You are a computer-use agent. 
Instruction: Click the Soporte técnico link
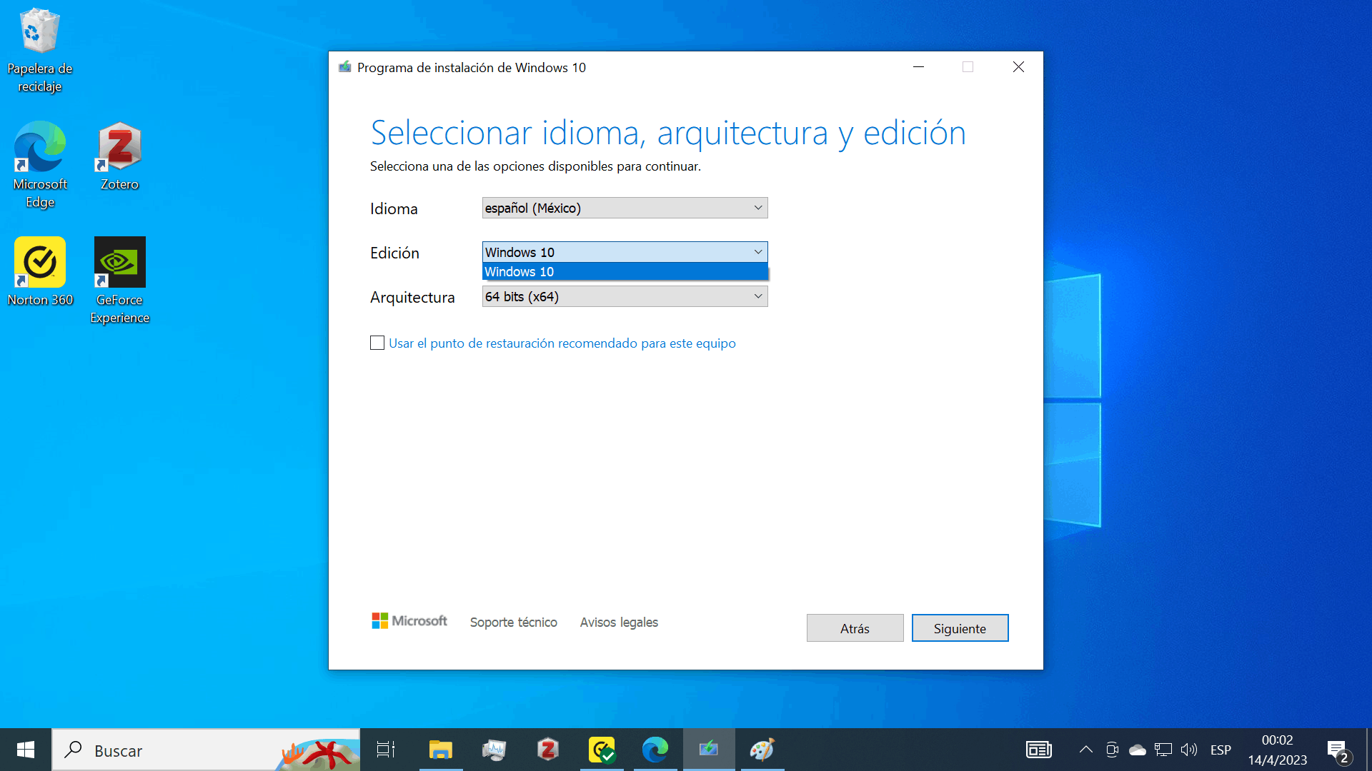[x=513, y=623]
